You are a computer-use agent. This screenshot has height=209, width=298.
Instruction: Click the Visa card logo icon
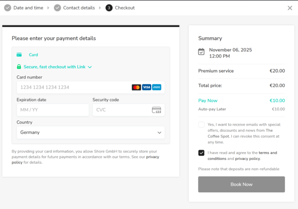[146, 87]
